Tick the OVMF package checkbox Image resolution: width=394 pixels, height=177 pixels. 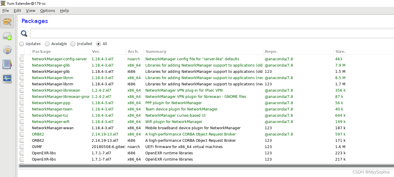(x=22, y=147)
